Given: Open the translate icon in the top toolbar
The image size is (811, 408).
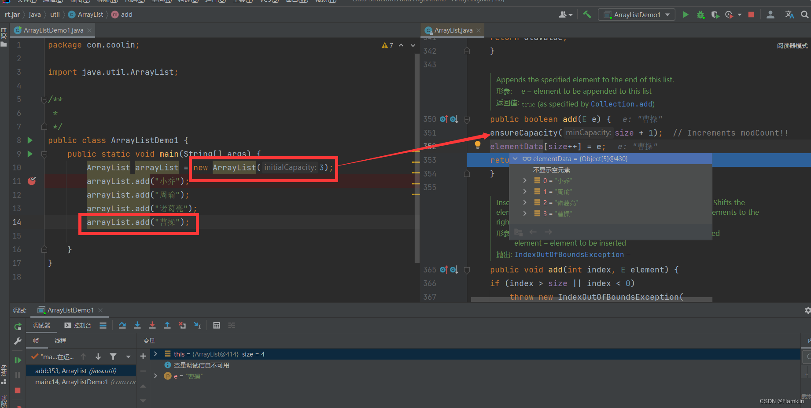Looking at the screenshot, I should [x=789, y=15].
